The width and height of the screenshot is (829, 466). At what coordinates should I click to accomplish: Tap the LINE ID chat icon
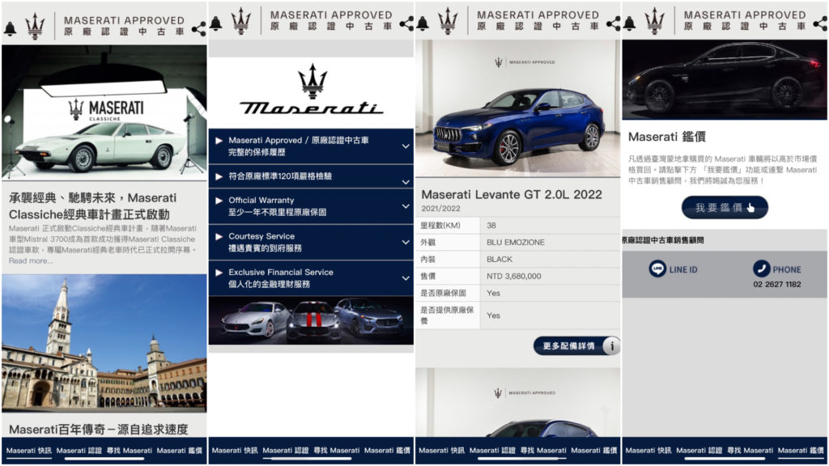coord(657,269)
